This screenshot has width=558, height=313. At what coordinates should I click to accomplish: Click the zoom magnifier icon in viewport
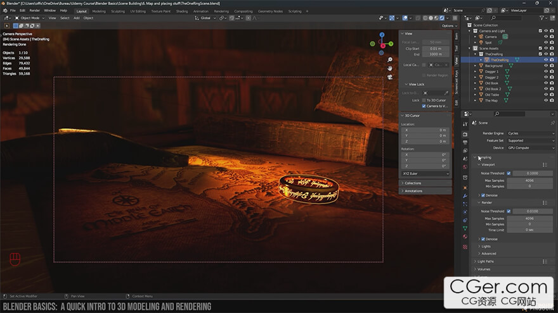click(x=390, y=59)
